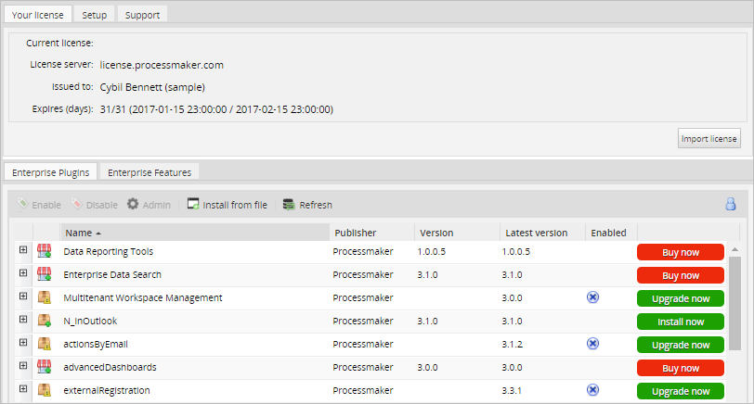The height and width of the screenshot is (404, 754).
Task: Toggle enabled status for Multitenant Workspace Management
Action: [593, 297]
